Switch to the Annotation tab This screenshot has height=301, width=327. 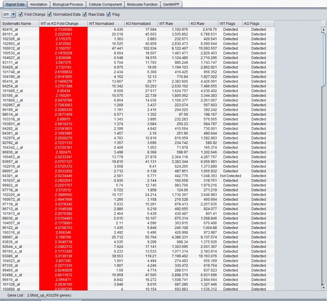pyautogui.click(x=39, y=4)
